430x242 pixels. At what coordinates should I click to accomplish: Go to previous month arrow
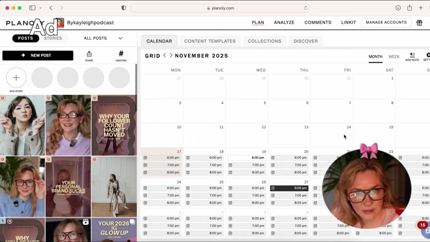[x=165, y=55]
